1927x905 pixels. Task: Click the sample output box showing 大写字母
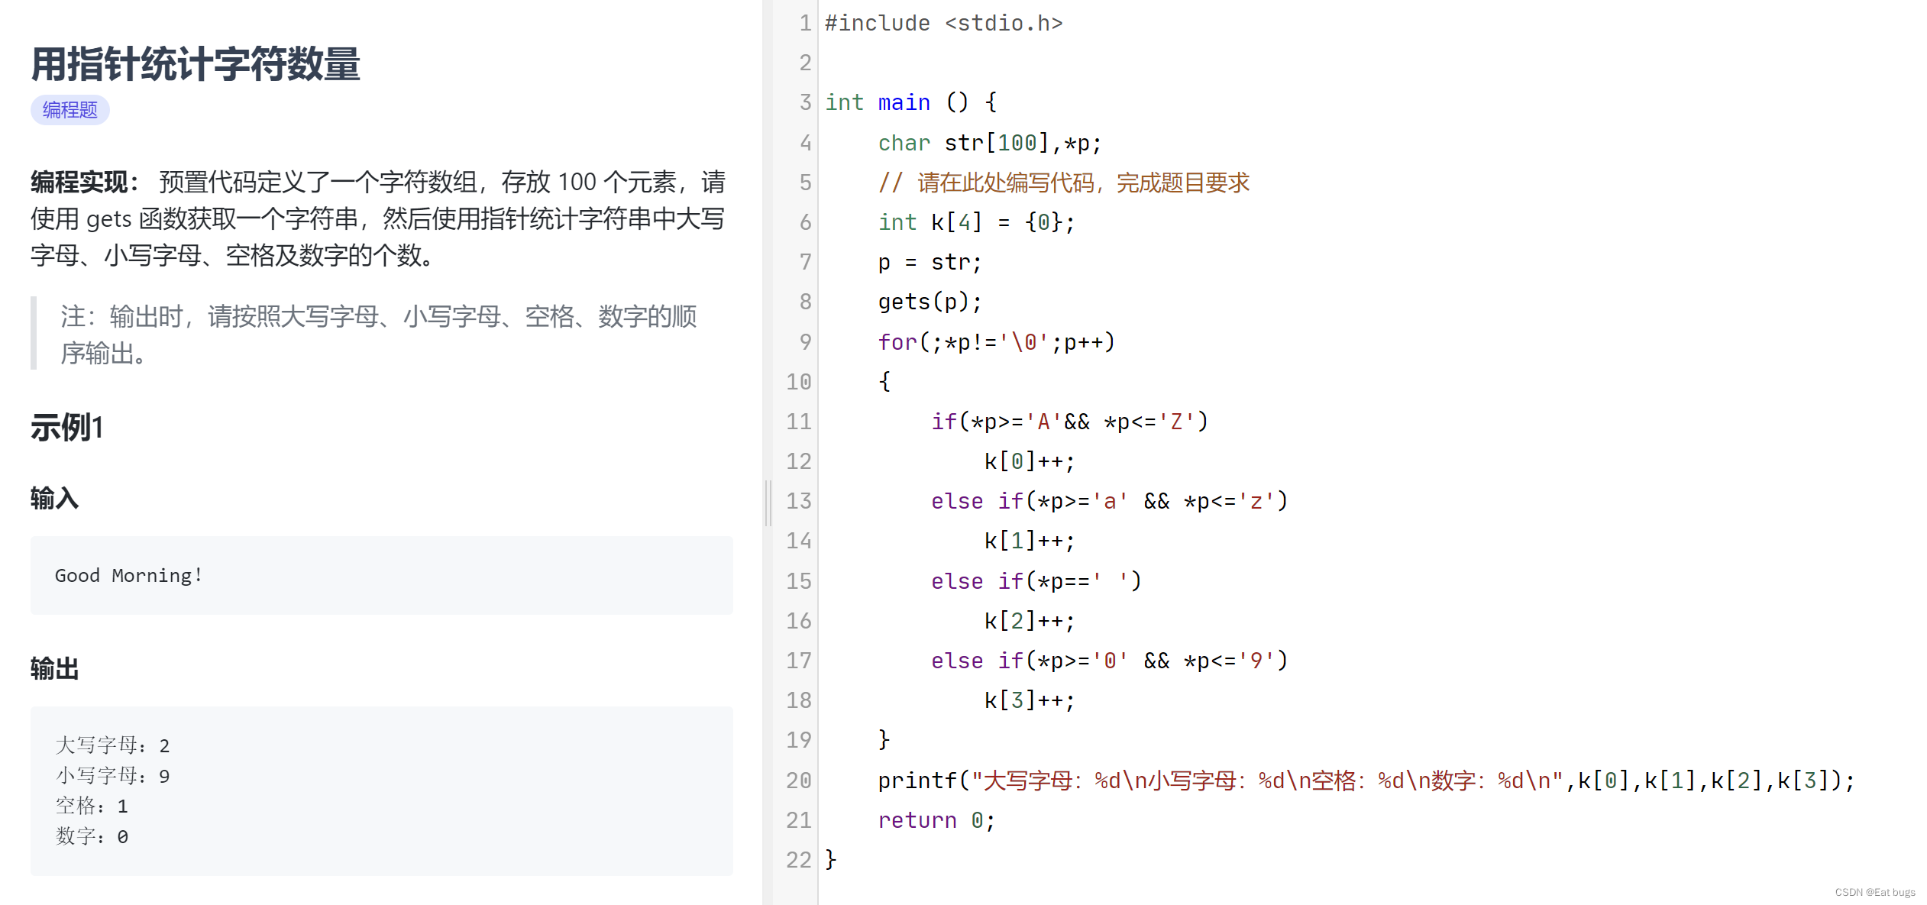pos(381,790)
